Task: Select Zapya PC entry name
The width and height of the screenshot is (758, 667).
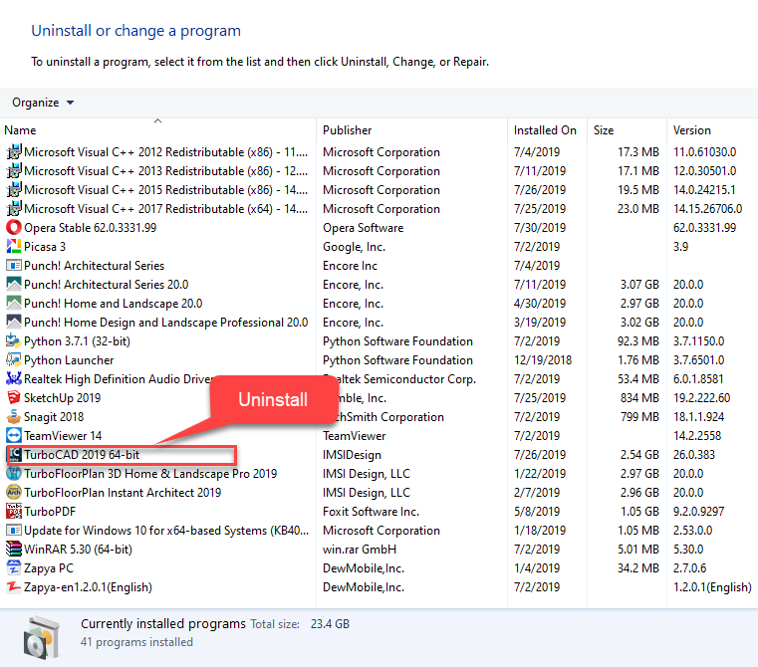Action: pyautogui.click(x=49, y=567)
